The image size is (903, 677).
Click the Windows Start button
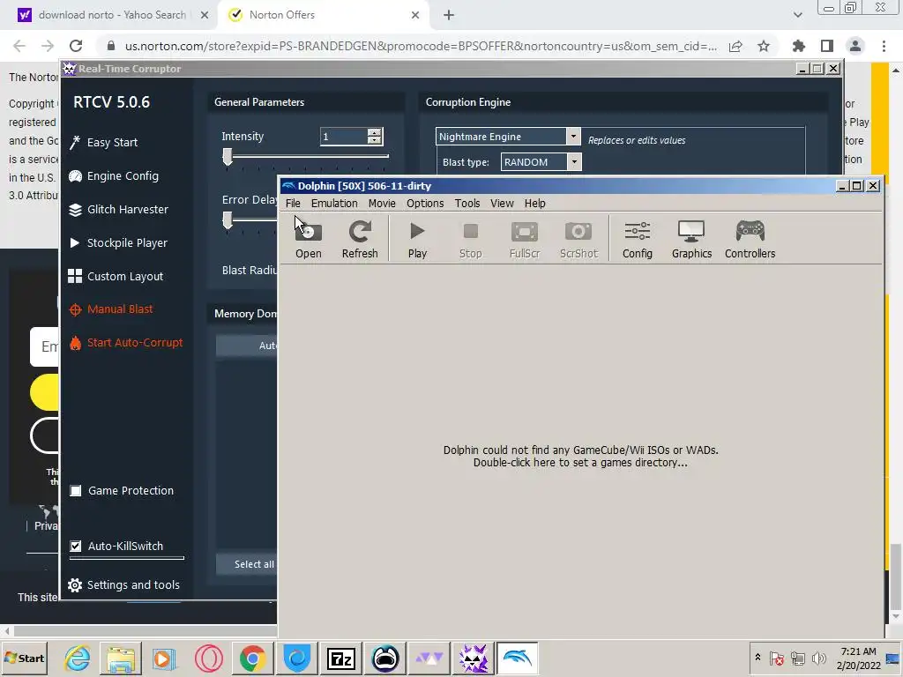[25, 658]
